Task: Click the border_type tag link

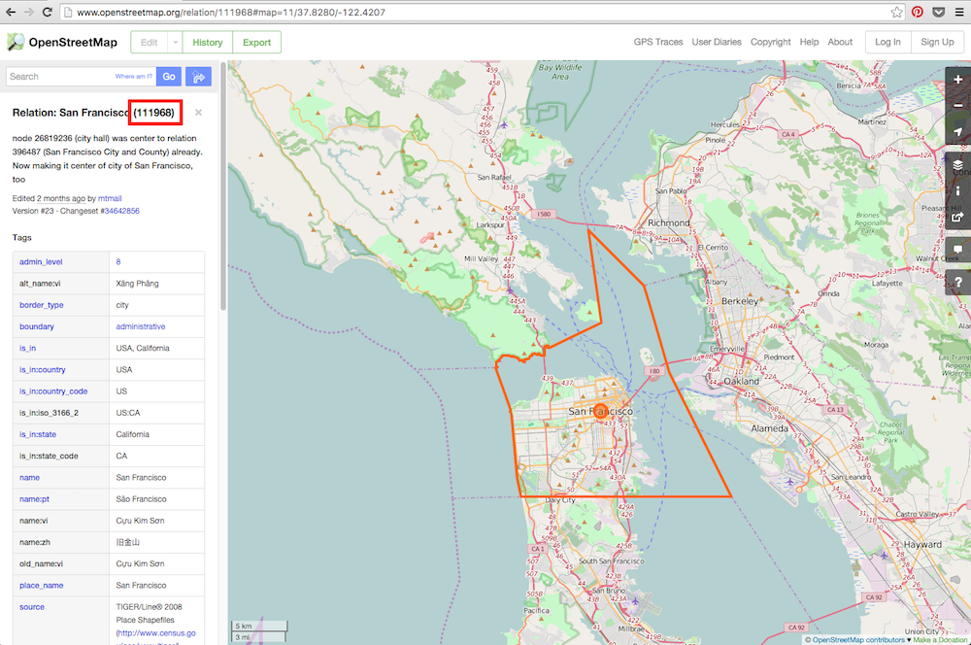Action: [42, 305]
